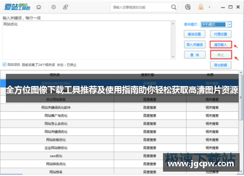Select the 网站排名优化 row

(120, 164)
